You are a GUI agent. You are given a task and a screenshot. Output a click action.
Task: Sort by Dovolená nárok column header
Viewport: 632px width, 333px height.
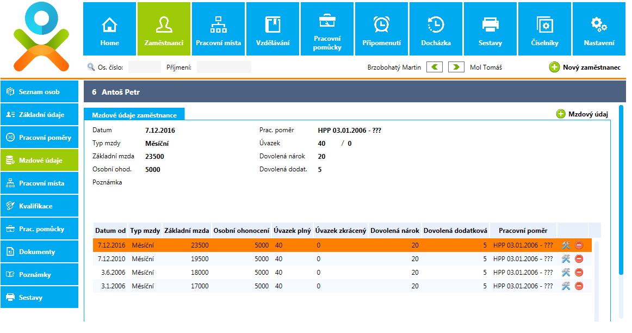tap(395, 231)
